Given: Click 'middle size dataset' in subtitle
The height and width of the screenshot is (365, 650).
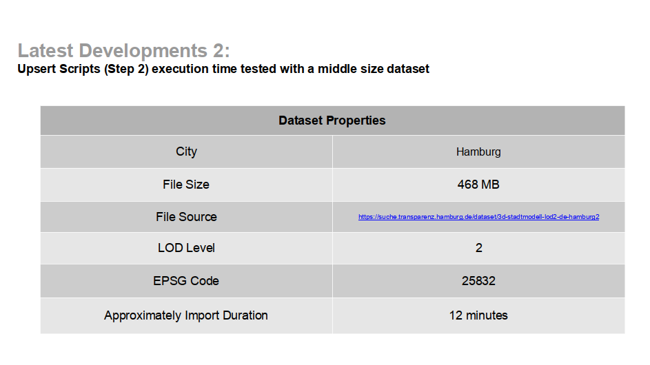Looking at the screenshot, I should (x=374, y=69).
